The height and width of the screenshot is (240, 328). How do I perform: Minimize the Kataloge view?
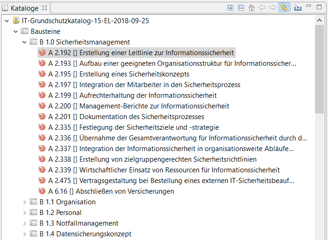click(x=309, y=6)
